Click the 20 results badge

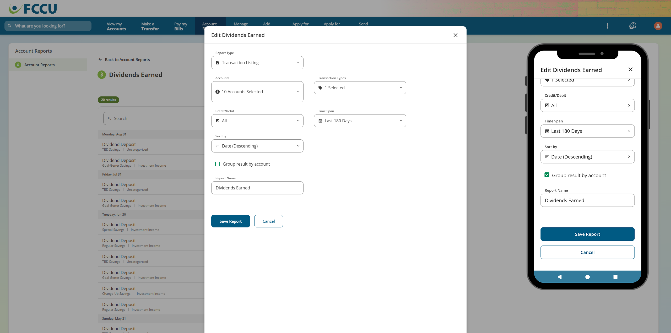tap(109, 100)
